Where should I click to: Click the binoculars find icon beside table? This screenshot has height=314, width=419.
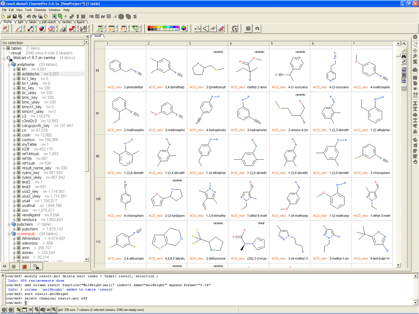click(404, 57)
